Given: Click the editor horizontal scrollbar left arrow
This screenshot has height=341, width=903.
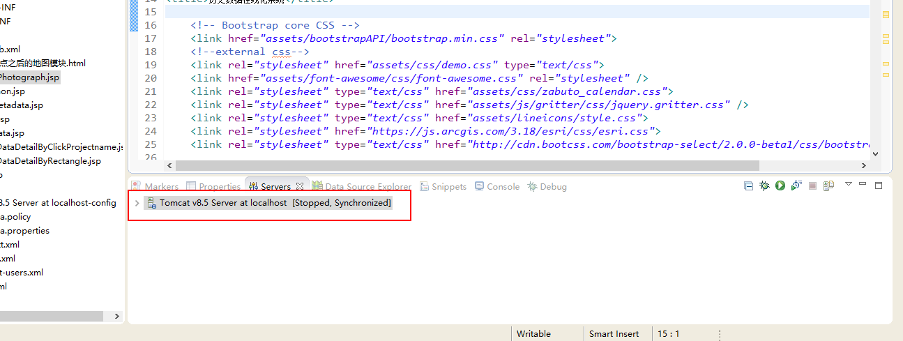Looking at the screenshot, I should (x=169, y=165).
